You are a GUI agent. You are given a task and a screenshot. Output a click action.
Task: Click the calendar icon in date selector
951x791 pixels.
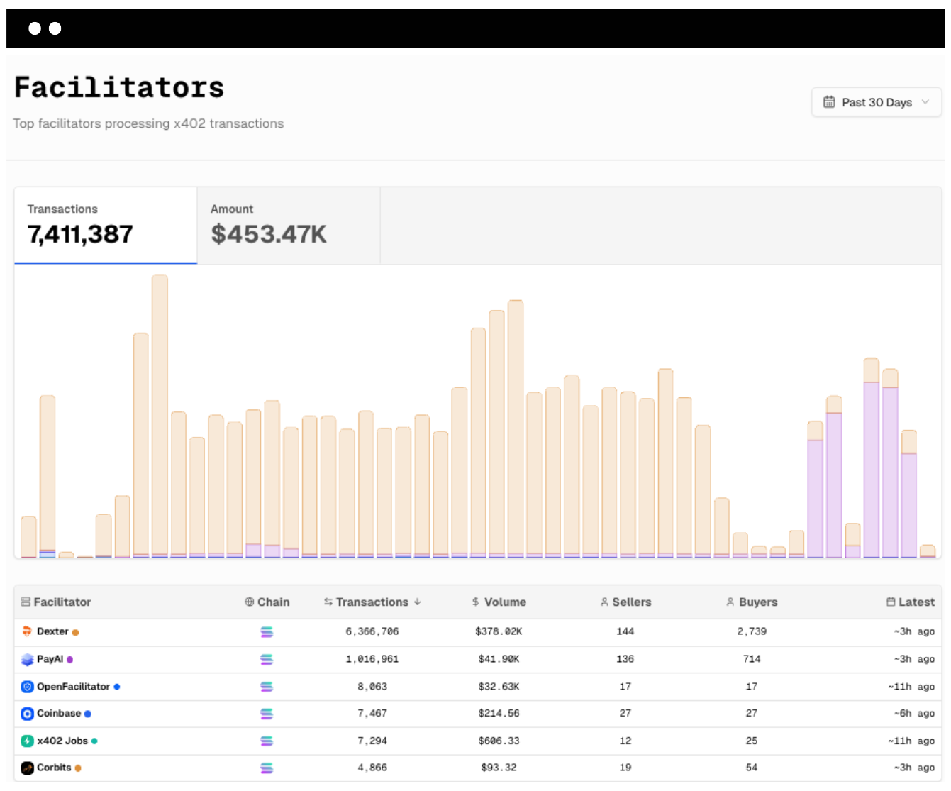(829, 102)
